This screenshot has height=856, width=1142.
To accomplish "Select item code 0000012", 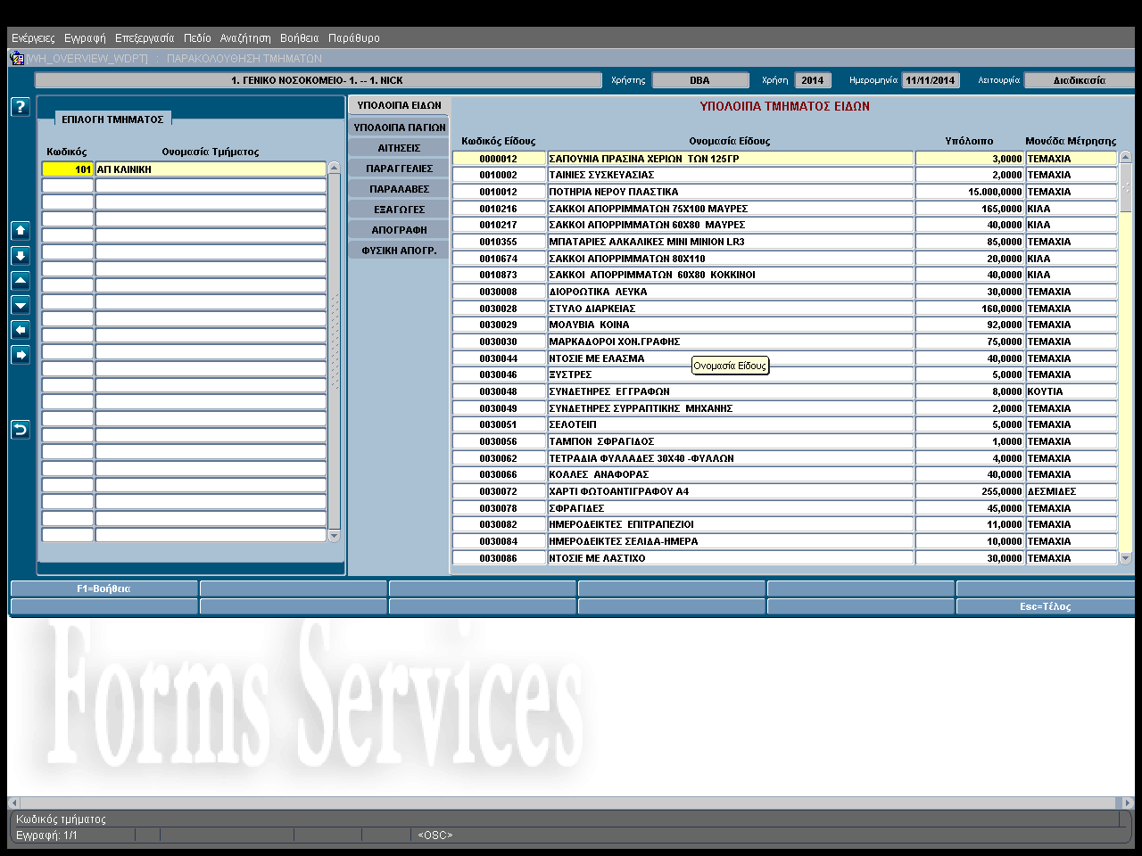I will coord(499,159).
